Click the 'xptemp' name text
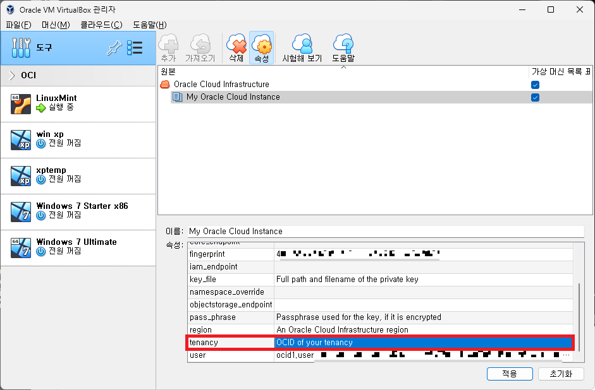This screenshot has height=390, width=595. (x=51, y=170)
